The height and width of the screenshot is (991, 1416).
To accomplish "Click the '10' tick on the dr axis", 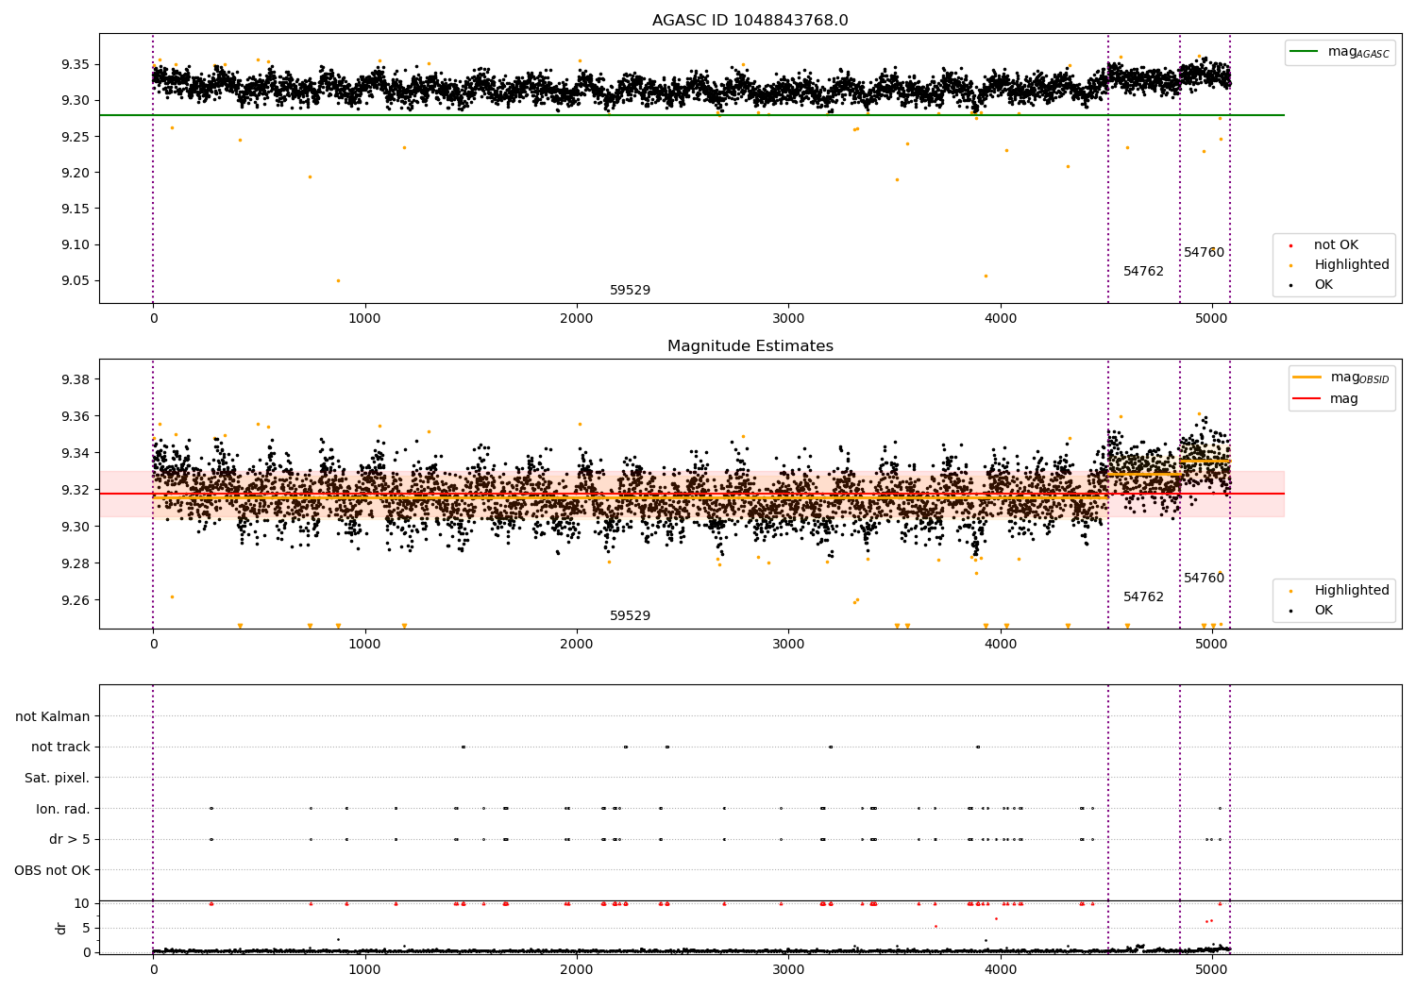I will tap(82, 903).
